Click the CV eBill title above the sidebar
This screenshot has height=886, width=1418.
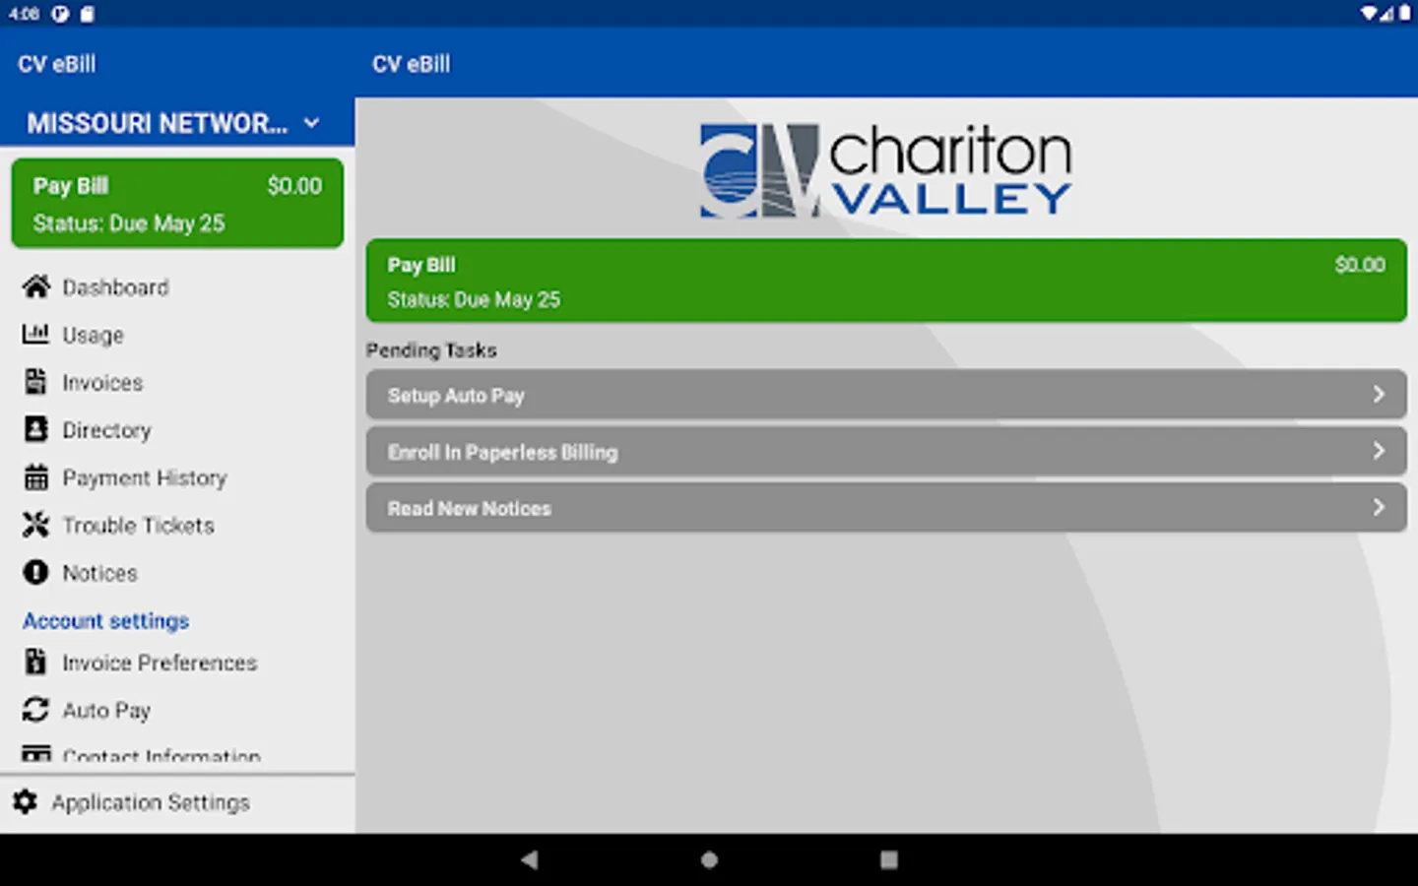tap(57, 64)
